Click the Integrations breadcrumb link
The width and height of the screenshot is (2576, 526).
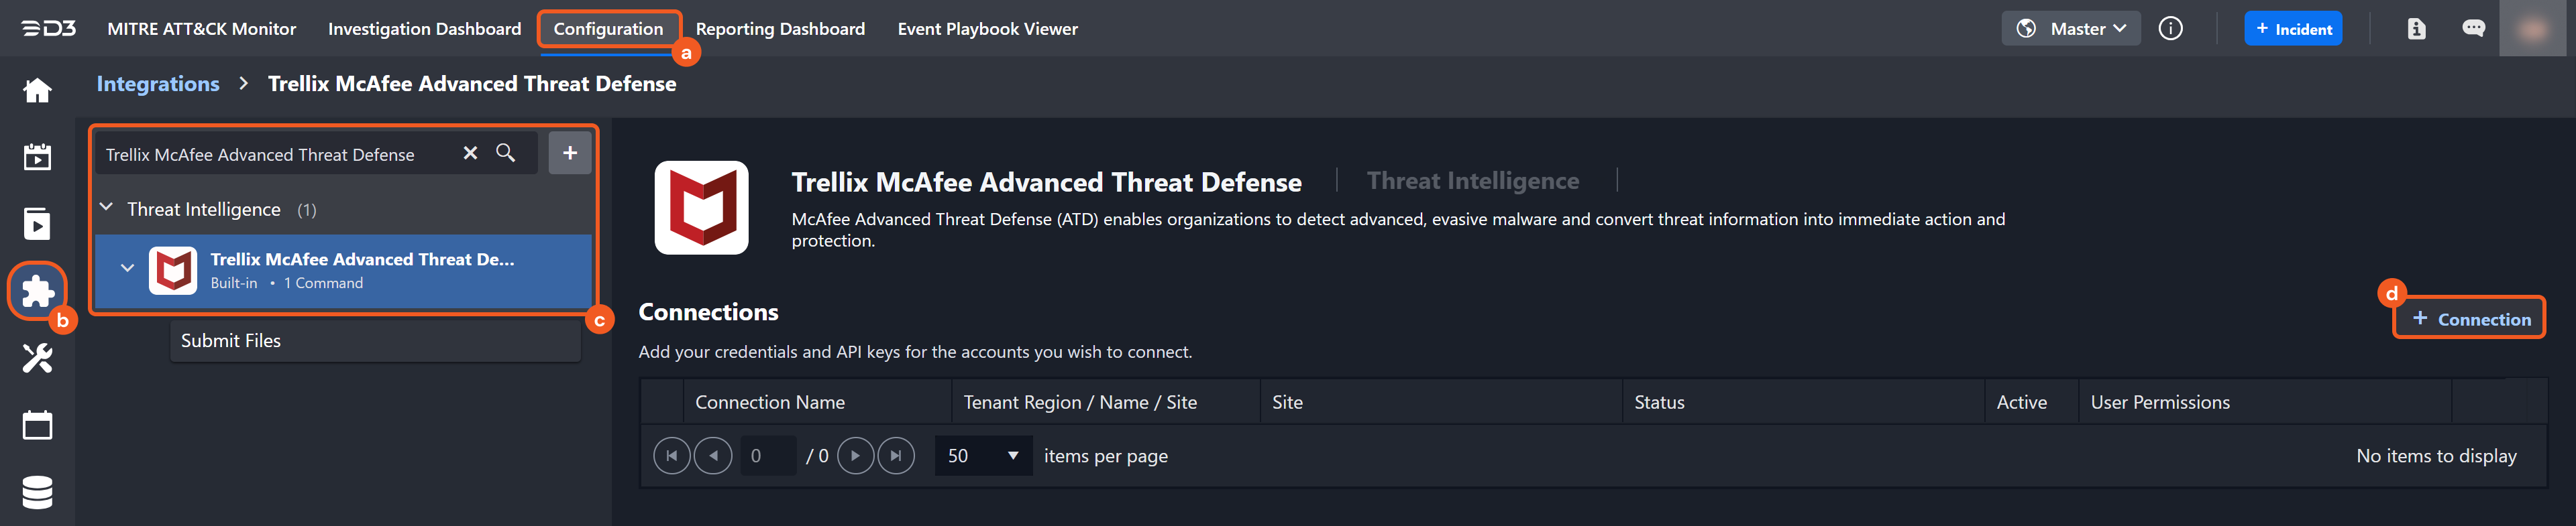click(x=158, y=84)
